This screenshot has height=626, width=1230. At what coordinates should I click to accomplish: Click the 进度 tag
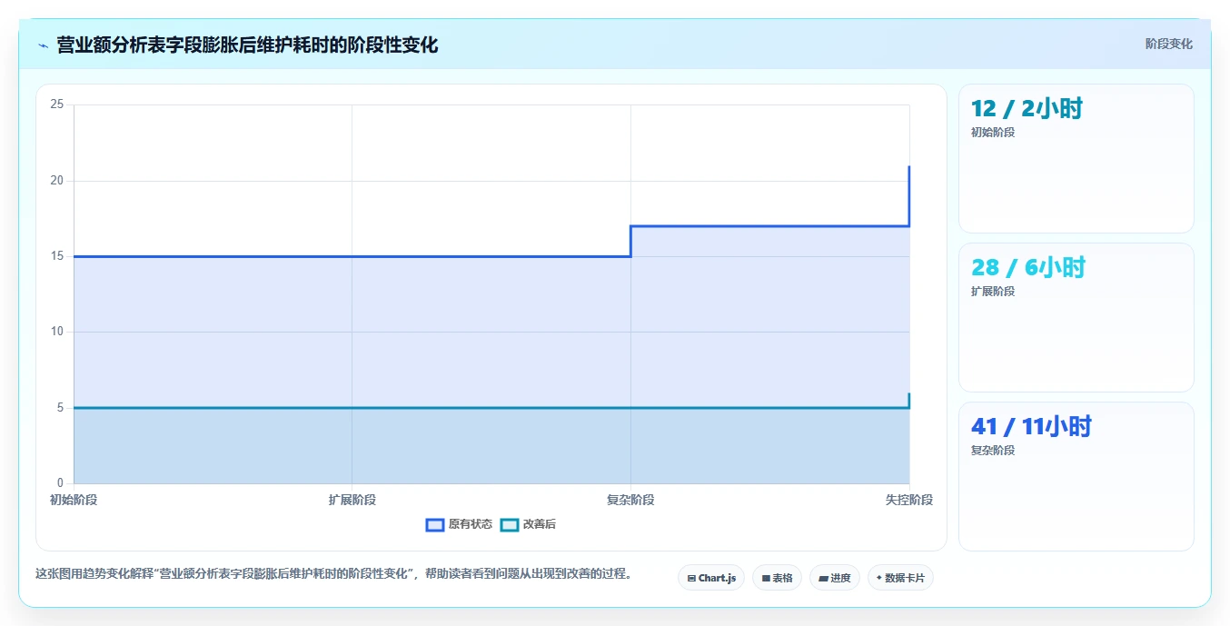coord(834,578)
